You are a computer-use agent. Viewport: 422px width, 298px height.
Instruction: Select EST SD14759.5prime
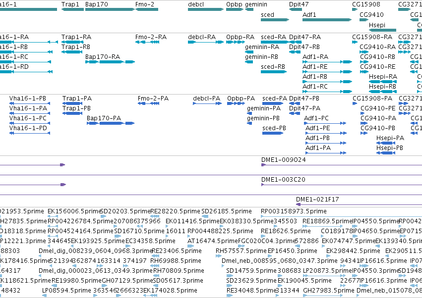(229, 276)
